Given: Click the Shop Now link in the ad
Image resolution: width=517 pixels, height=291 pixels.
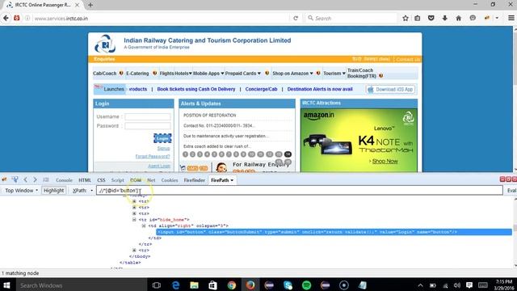Looking at the screenshot, I should click(385, 161).
